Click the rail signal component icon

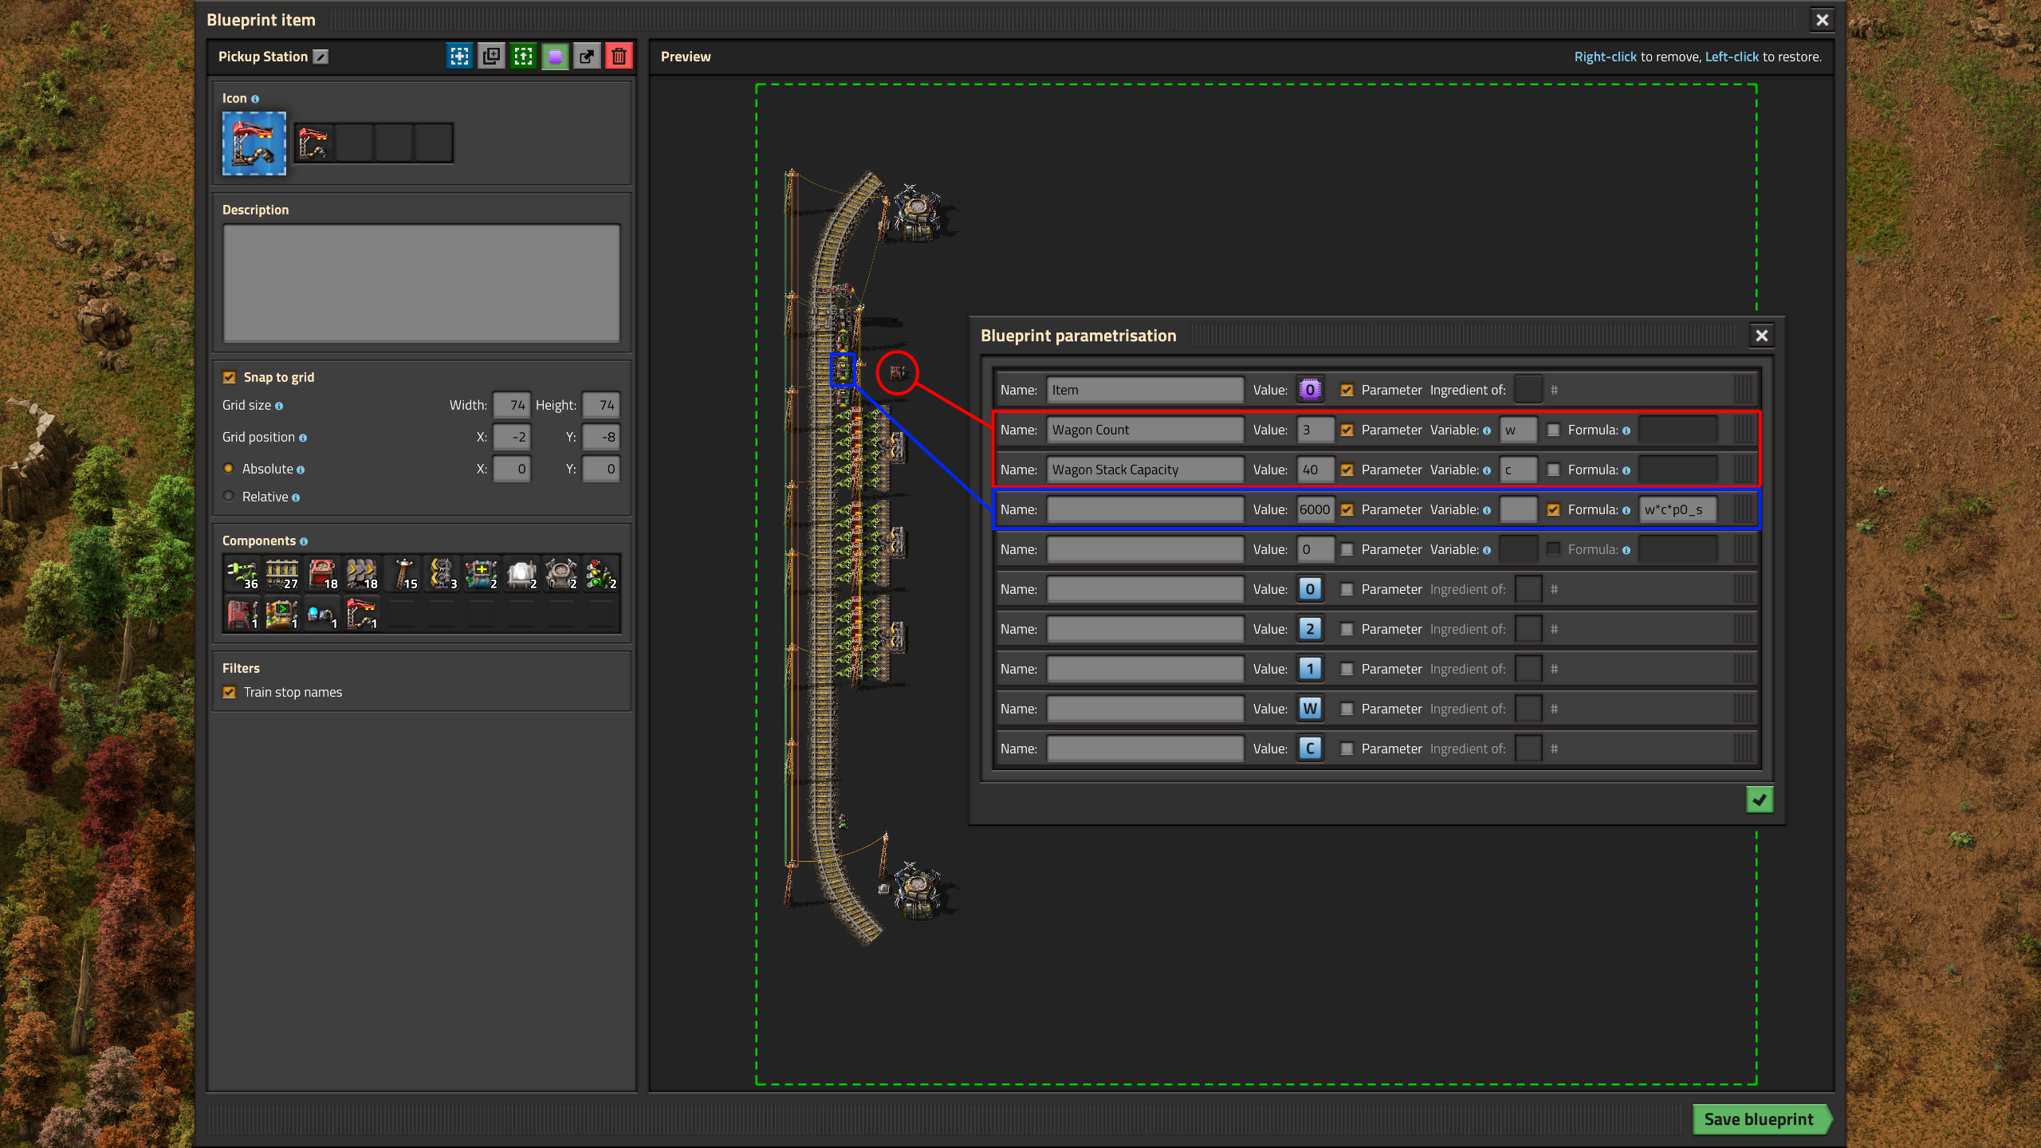(x=600, y=574)
